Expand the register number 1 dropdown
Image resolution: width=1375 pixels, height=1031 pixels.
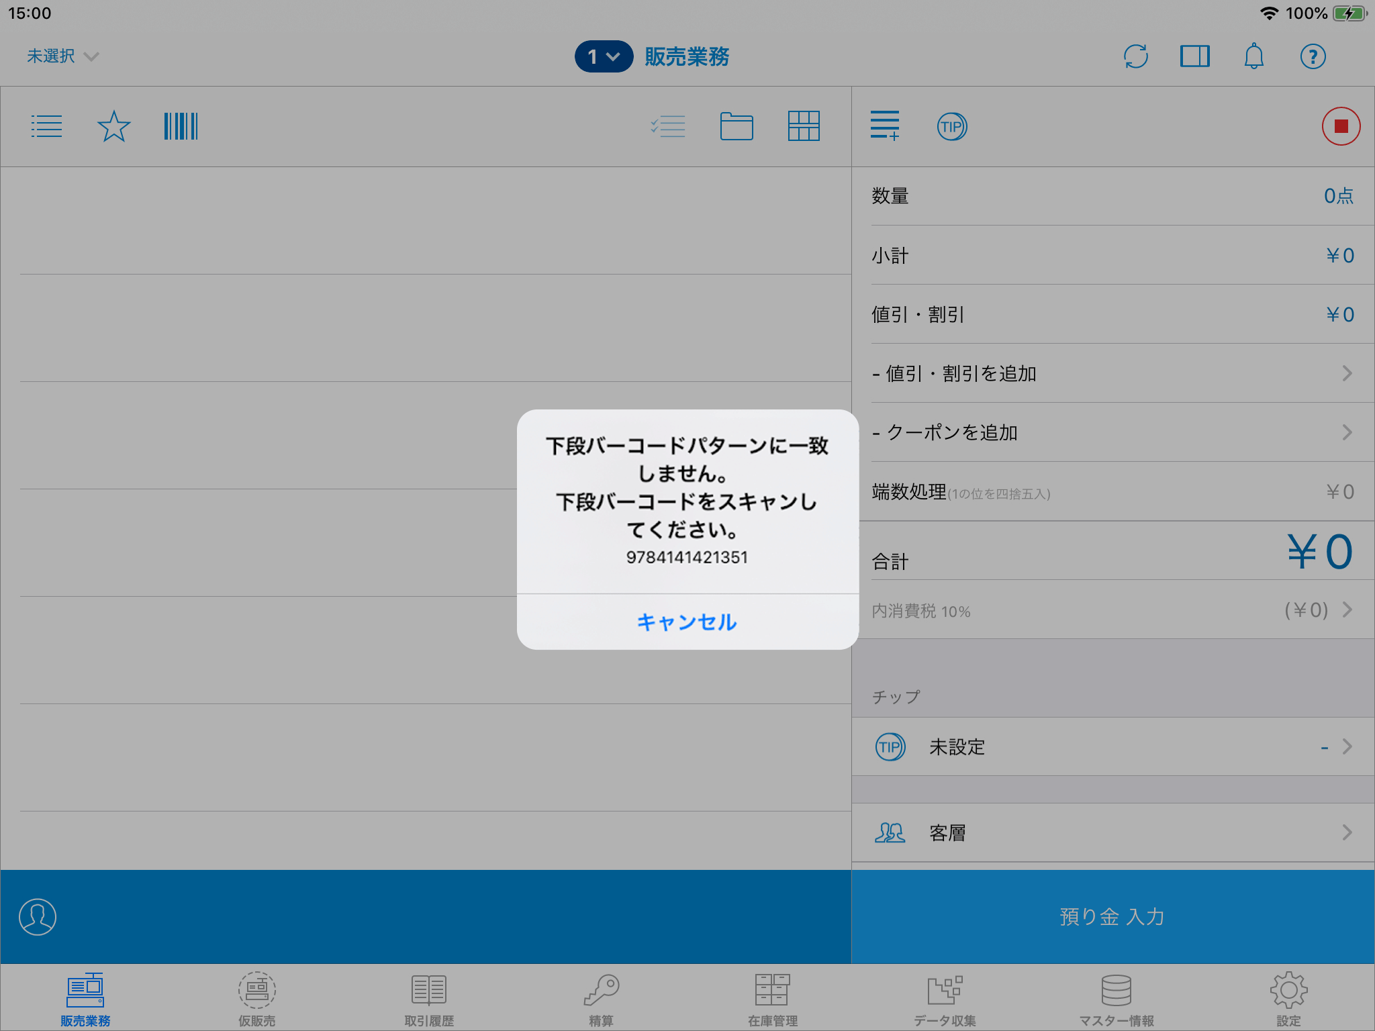604,56
